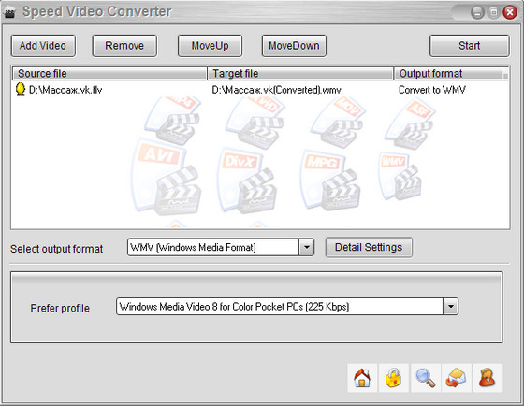Image resolution: width=524 pixels, height=406 pixels.
Task: Remove the selected video
Action: tap(124, 46)
